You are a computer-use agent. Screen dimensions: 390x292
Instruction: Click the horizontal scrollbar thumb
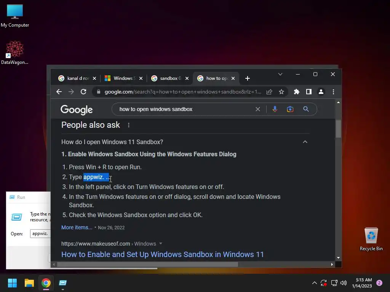pyautogui.click(x=147, y=265)
